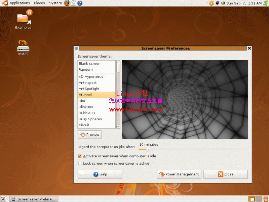This screenshot has height=202, width=269.
Task: Launch the Install shortcut on the desktop
Action: (x=23, y=47)
